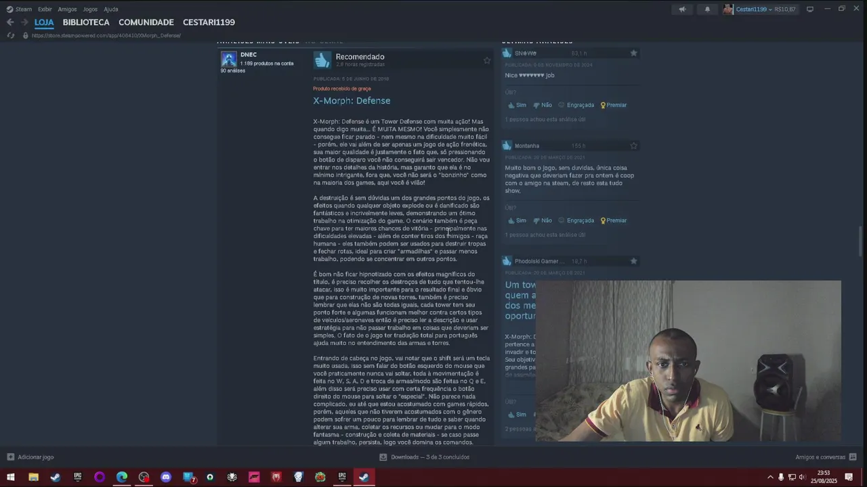The image size is (867, 487).
Task: Click Premiar on the SN0We review
Action: click(614, 106)
